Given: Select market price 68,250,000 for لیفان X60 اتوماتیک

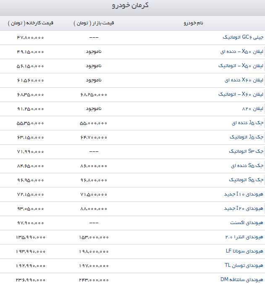Looking at the screenshot, I should (94, 95).
